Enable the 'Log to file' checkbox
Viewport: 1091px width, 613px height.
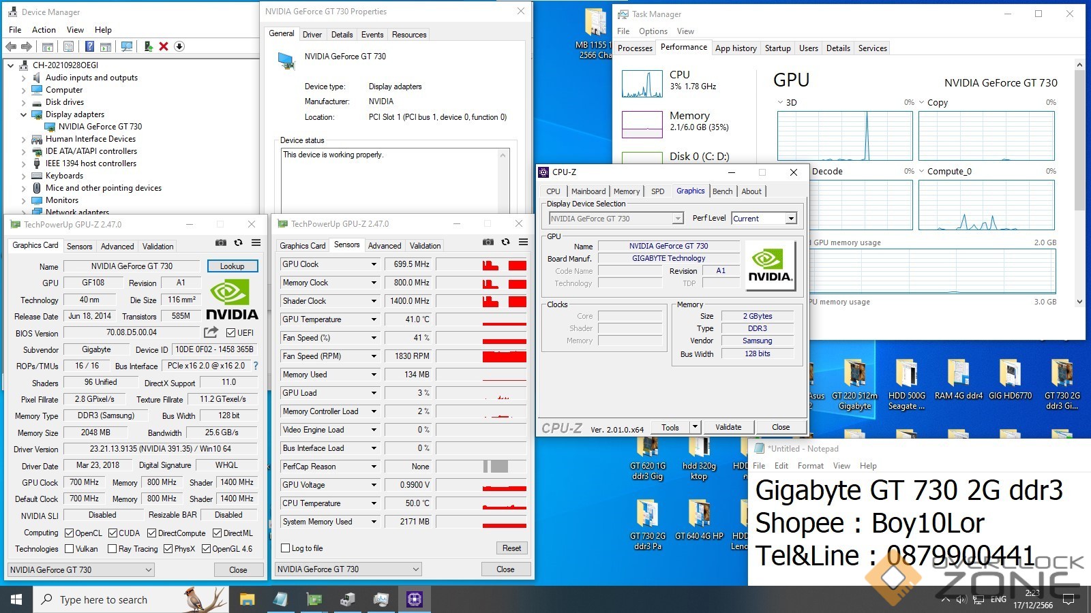pyautogui.click(x=286, y=548)
